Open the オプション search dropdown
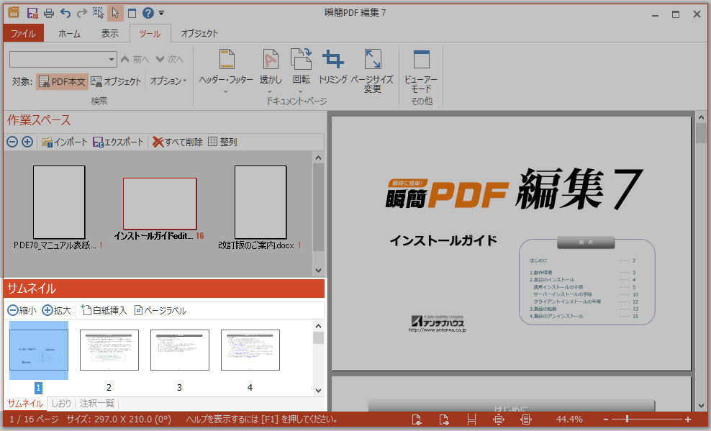 coord(168,81)
